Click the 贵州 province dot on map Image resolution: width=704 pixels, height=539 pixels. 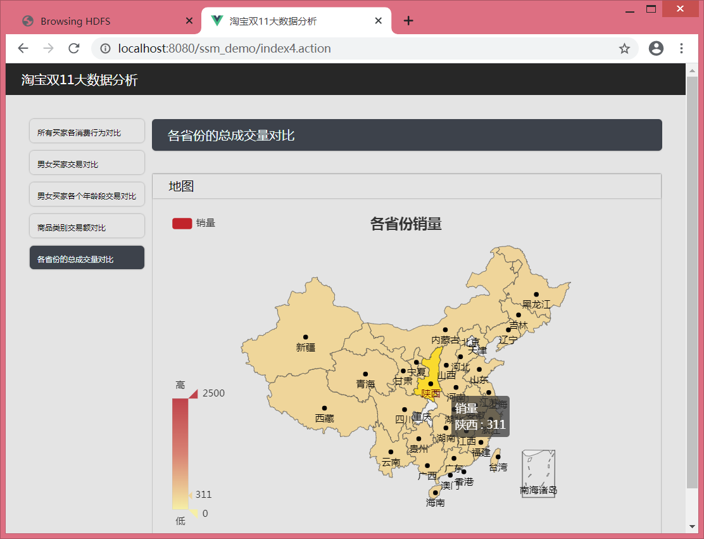point(418,439)
